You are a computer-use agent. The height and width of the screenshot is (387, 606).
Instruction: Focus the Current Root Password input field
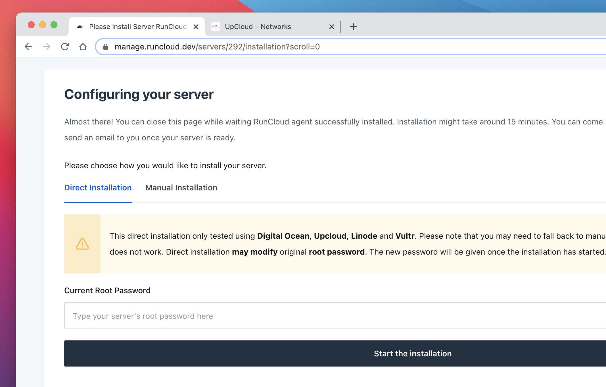(x=335, y=315)
